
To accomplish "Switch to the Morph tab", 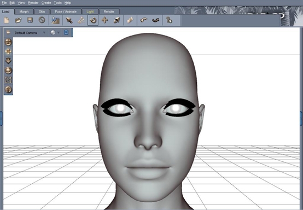I will 24,11.
